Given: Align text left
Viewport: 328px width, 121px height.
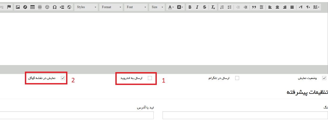Looking at the screenshot, I should [x=270, y=7].
